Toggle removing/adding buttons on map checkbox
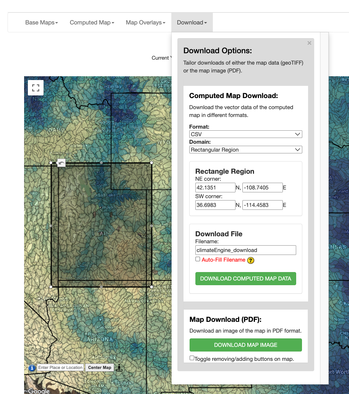 [192, 358]
